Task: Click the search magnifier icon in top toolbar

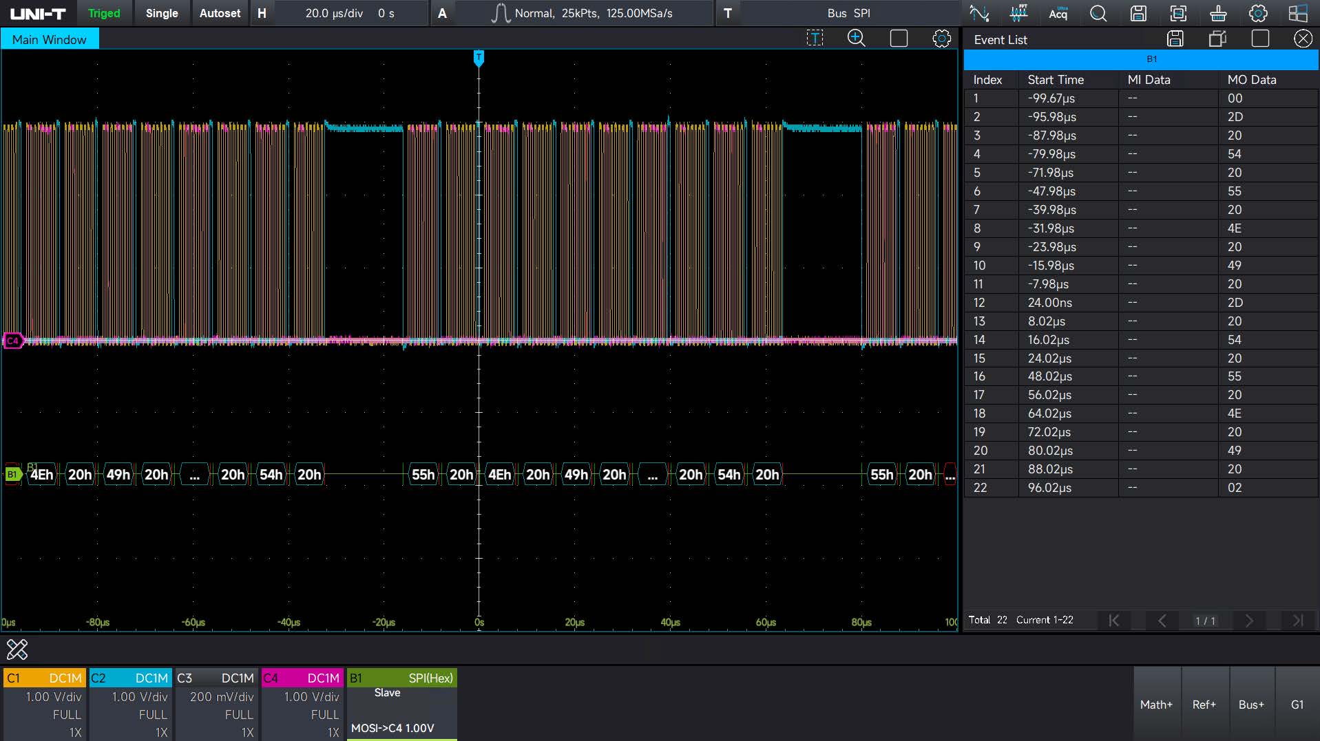Action: (x=1098, y=13)
